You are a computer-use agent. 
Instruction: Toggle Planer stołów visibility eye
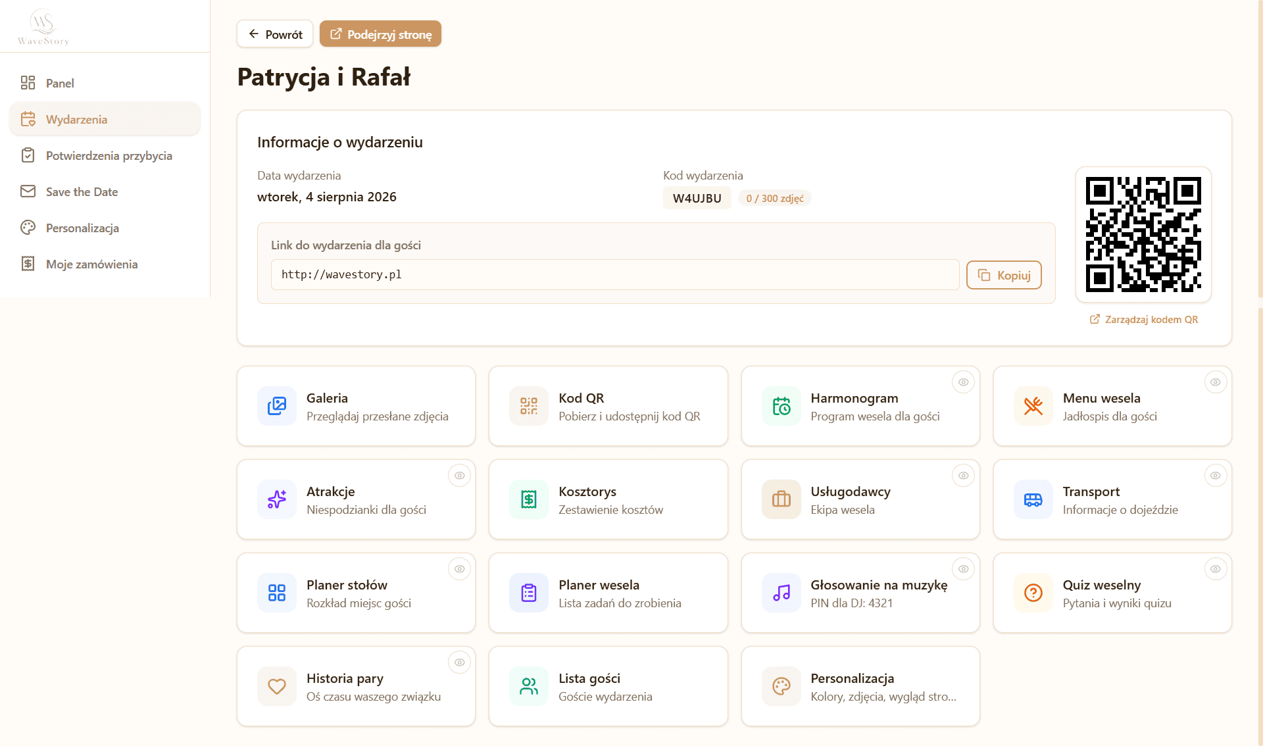point(459,569)
